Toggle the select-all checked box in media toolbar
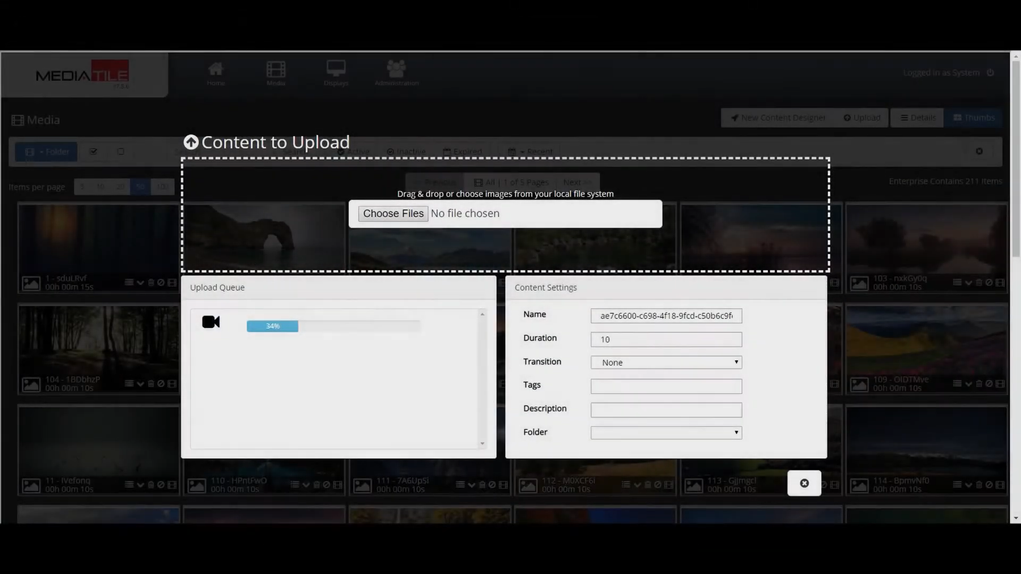The image size is (1021, 574). pyautogui.click(x=94, y=151)
